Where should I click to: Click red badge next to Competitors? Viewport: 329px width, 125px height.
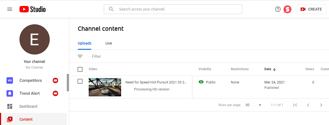click(x=55, y=80)
